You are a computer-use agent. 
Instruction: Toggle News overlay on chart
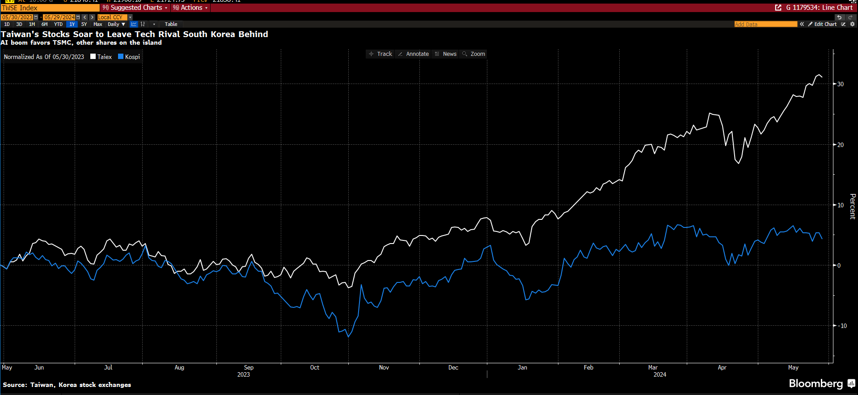pos(446,54)
